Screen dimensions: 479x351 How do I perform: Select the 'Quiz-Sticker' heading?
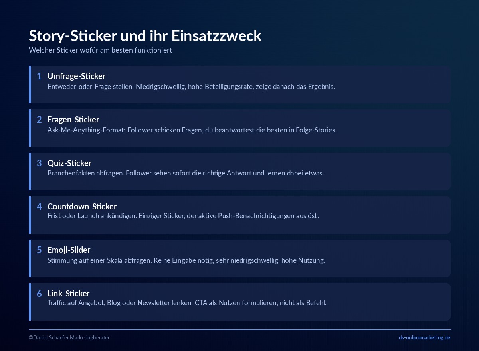click(x=69, y=163)
